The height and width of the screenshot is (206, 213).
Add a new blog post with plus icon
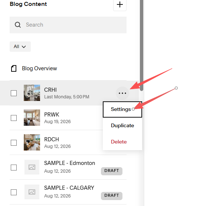pos(120,4)
